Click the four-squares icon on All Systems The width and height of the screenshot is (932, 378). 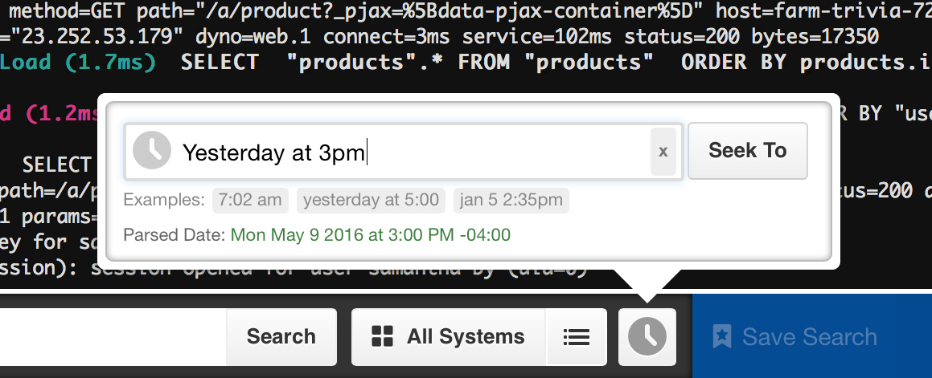pyautogui.click(x=382, y=336)
